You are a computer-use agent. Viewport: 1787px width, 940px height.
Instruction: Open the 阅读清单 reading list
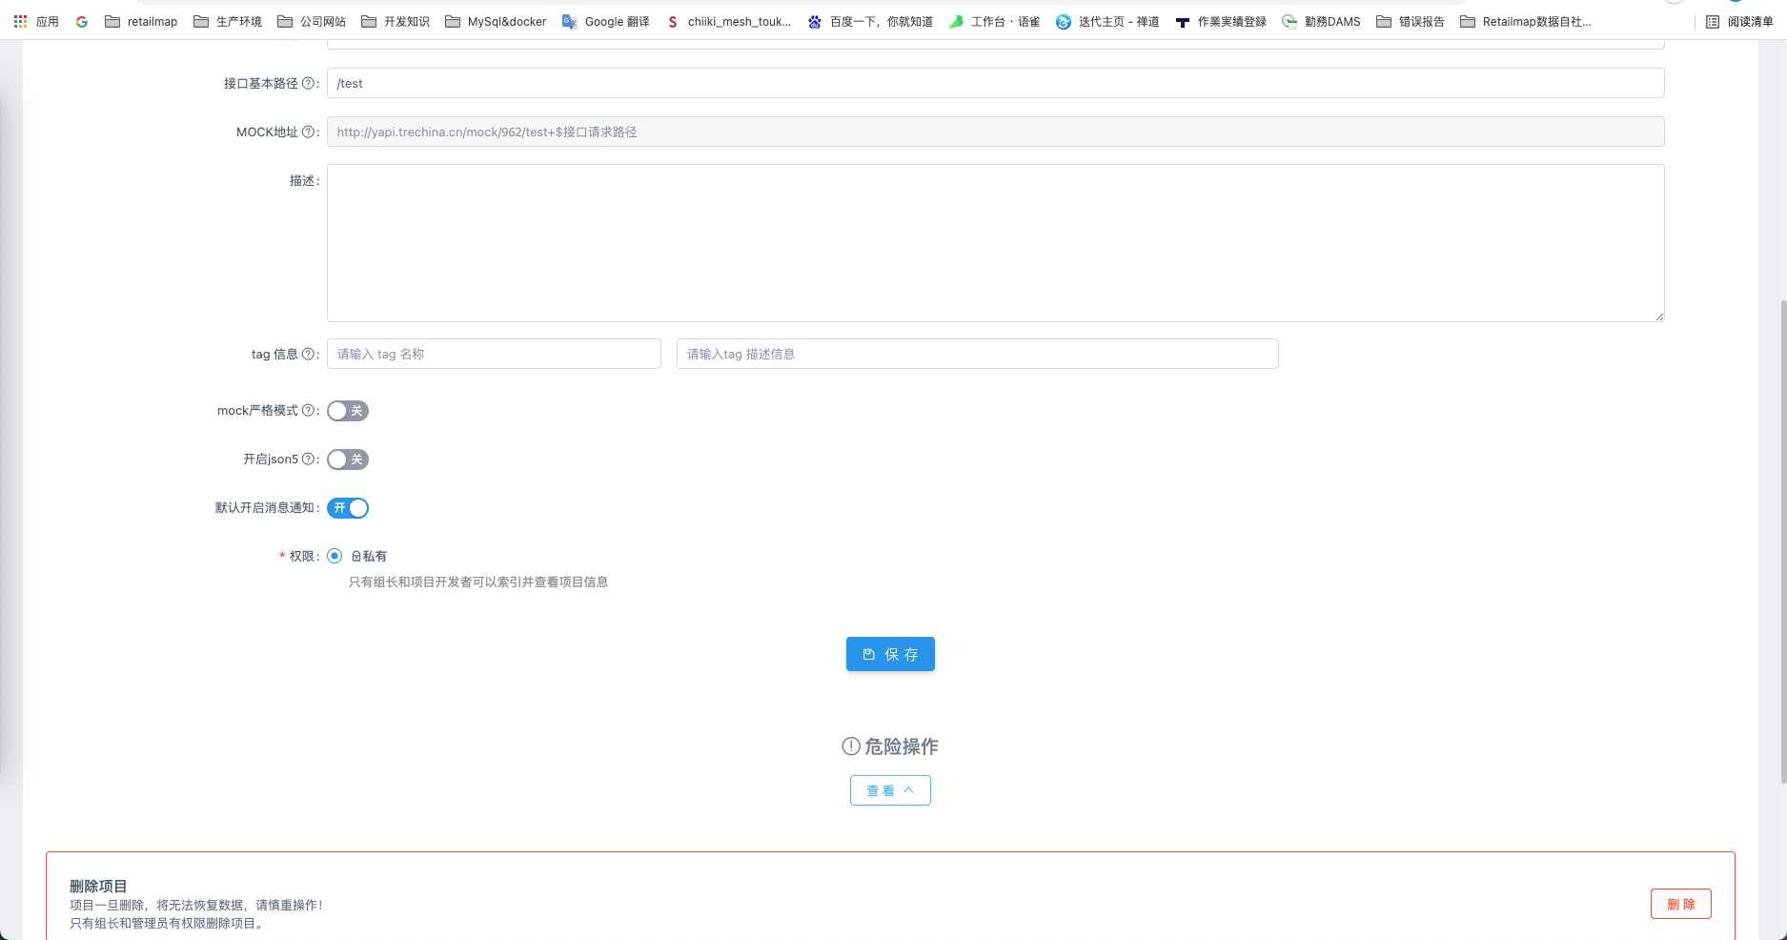click(1739, 21)
